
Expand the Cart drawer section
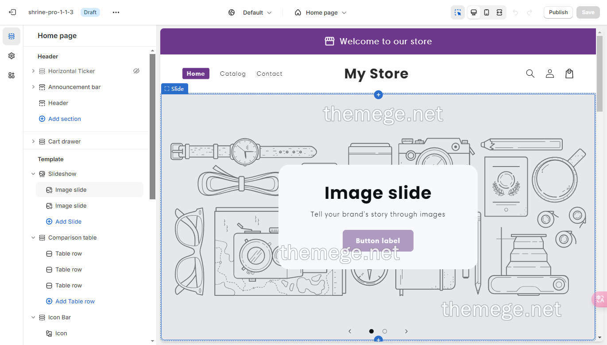click(33, 141)
